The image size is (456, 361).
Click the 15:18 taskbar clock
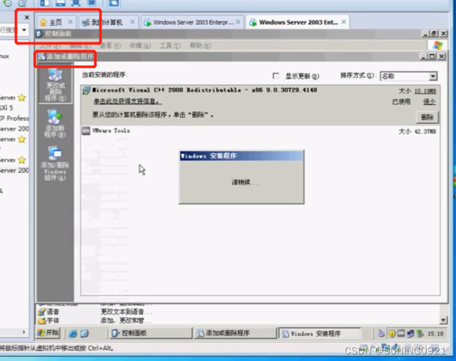(x=435, y=334)
